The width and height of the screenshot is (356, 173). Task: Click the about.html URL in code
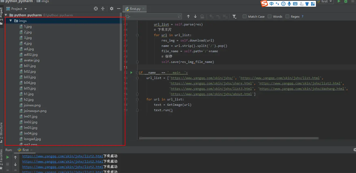coord(211,94)
